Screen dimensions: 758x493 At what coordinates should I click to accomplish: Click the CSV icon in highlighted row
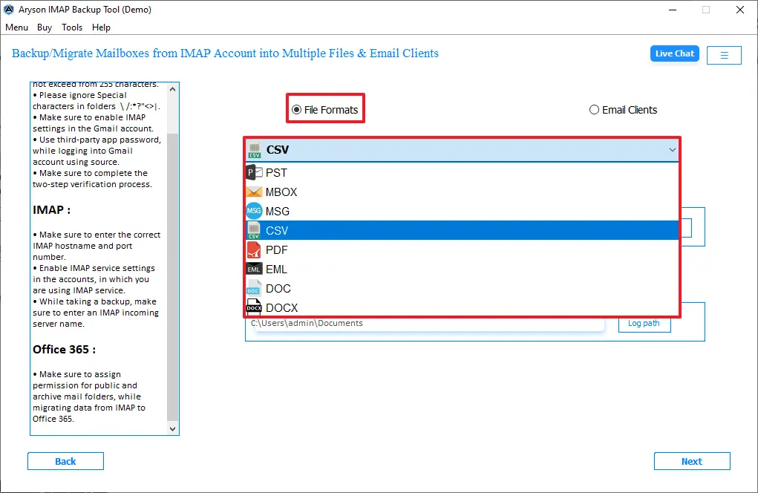(254, 231)
